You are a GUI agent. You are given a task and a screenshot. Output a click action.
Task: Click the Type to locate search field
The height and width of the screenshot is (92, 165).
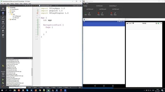pyautogui.click(x=18, y=87)
